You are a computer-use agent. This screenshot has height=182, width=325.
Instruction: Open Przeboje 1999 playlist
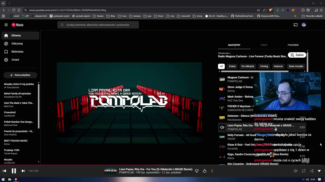click(19, 152)
